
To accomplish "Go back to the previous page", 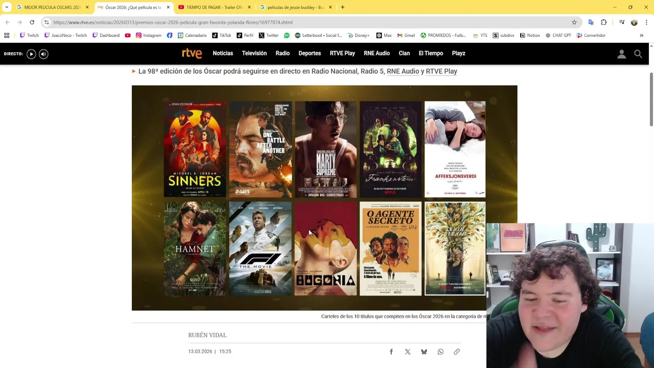I will tap(7, 22).
